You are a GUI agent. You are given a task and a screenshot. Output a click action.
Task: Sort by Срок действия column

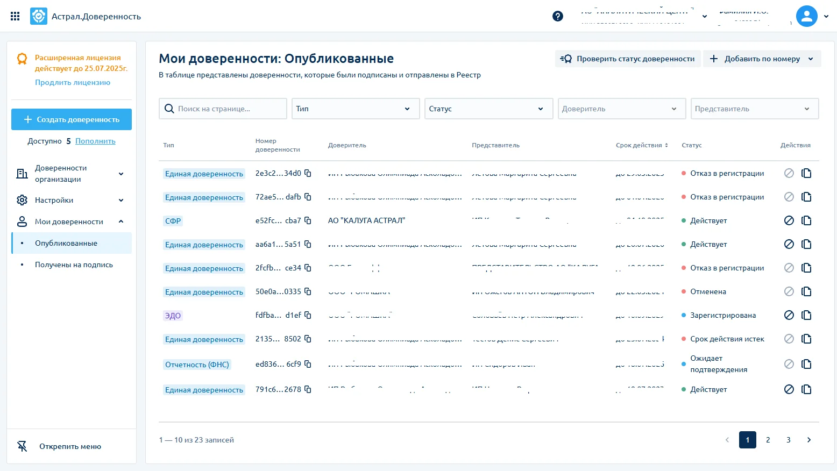(642, 145)
